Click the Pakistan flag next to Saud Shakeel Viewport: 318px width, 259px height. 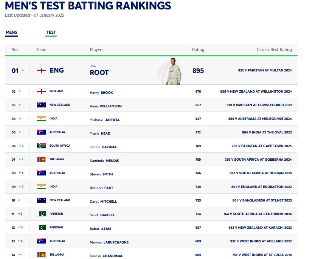pyautogui.click(x=41, y=214)
